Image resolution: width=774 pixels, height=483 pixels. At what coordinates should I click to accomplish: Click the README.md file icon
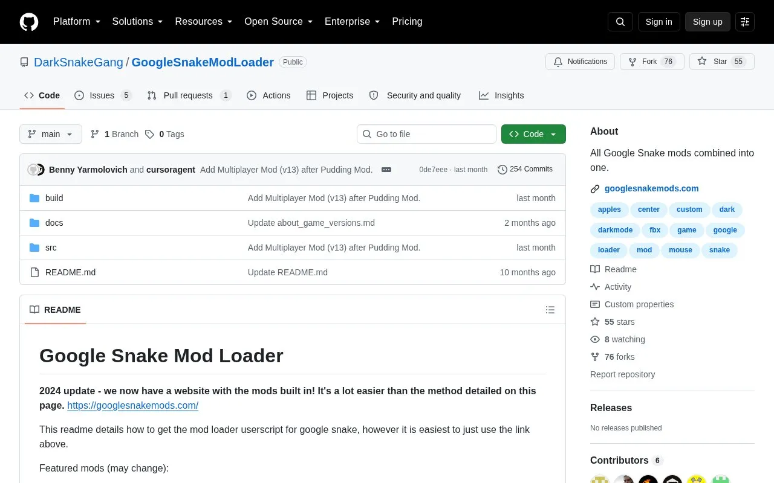pyautogui.click(x=34, y=272)
